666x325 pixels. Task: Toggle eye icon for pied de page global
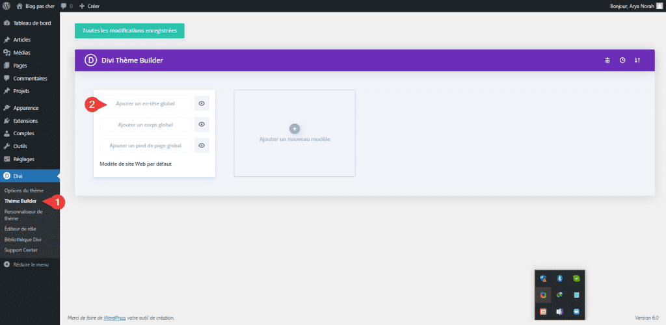click(202, 146)
